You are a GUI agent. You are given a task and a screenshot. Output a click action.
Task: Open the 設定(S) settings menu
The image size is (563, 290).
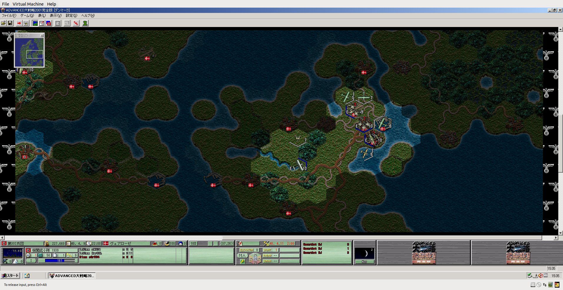(71, 16)
